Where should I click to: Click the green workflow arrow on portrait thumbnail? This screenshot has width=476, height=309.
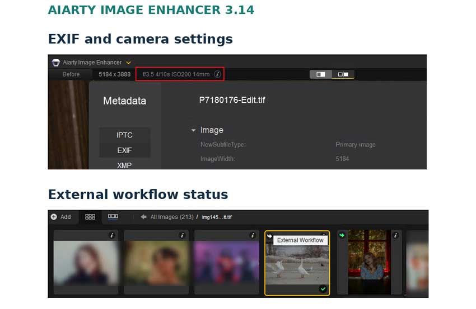click(342, 235)
